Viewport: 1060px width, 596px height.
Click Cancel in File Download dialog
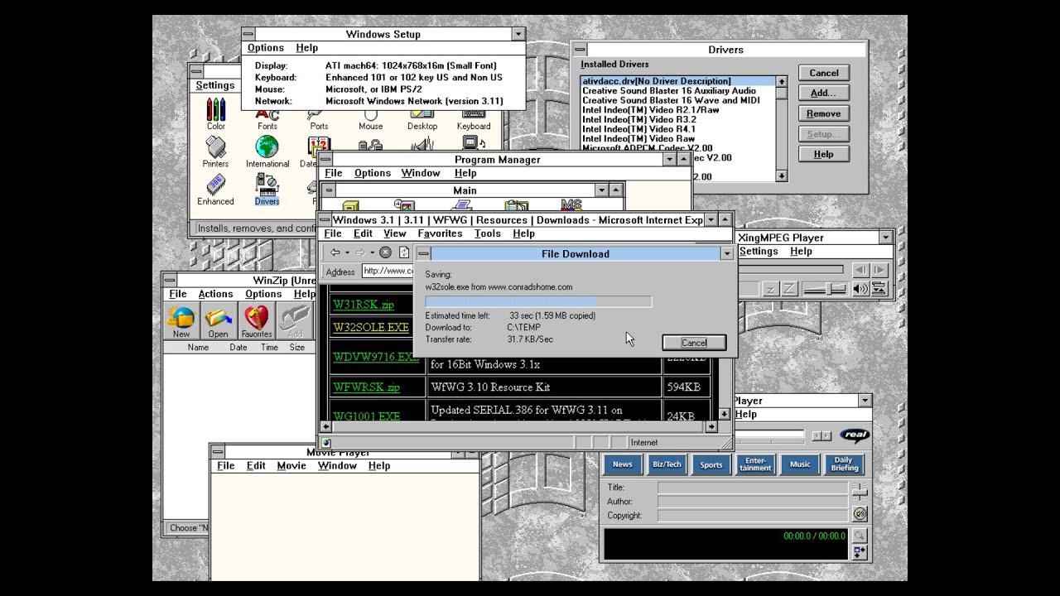click(x=694, y=343)
